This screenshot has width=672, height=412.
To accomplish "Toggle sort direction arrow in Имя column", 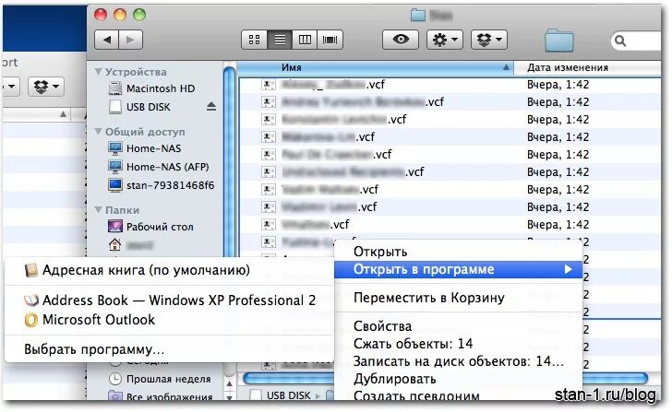I will pyautogui.click(x=506, y=67).
